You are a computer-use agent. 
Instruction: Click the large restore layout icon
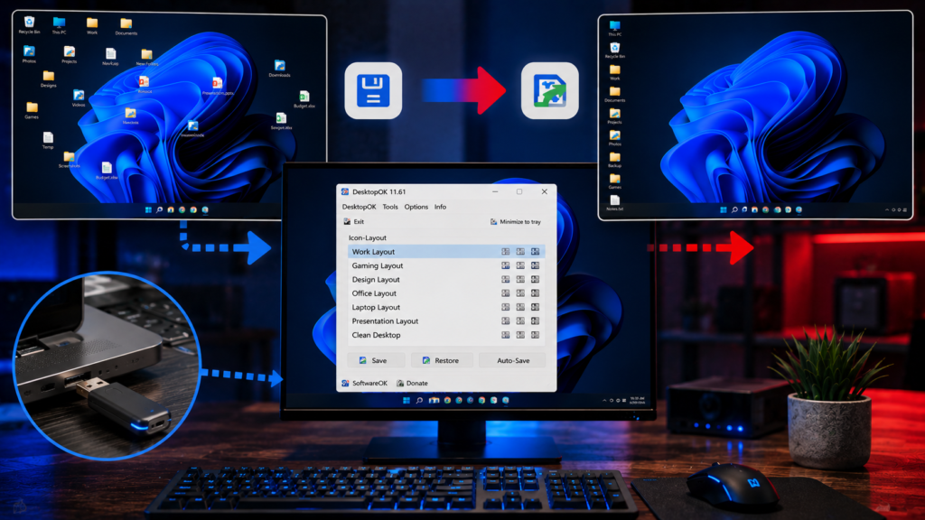click(x=550, y=91)
